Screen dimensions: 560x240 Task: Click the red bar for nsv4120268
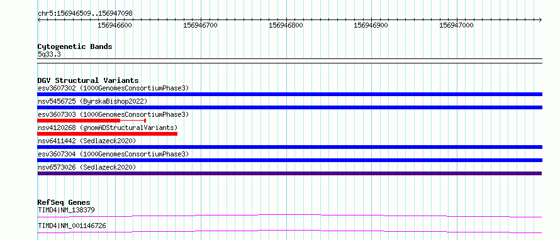[108, 134]
